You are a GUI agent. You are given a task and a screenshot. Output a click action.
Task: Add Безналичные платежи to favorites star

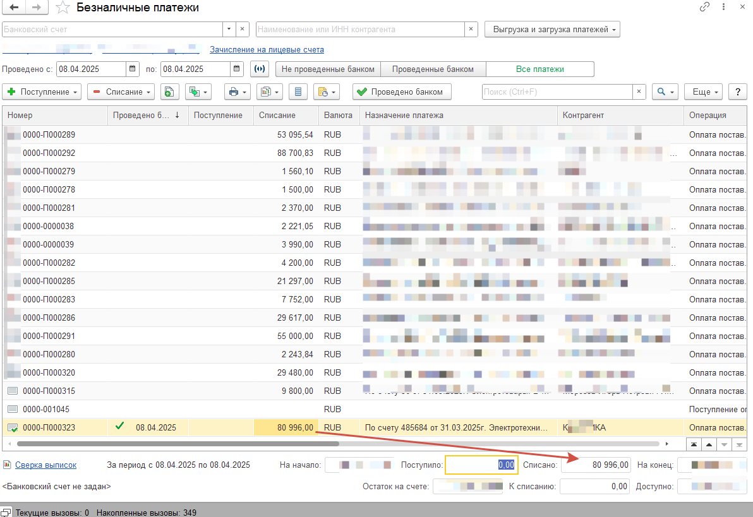click(63, 8)
